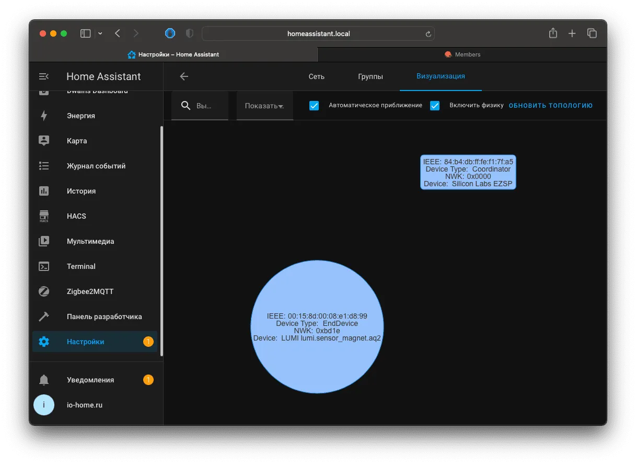Click the Zigbee2MQTT icon in the sidebar
636x464 pixels.
(x=44, y=291)
